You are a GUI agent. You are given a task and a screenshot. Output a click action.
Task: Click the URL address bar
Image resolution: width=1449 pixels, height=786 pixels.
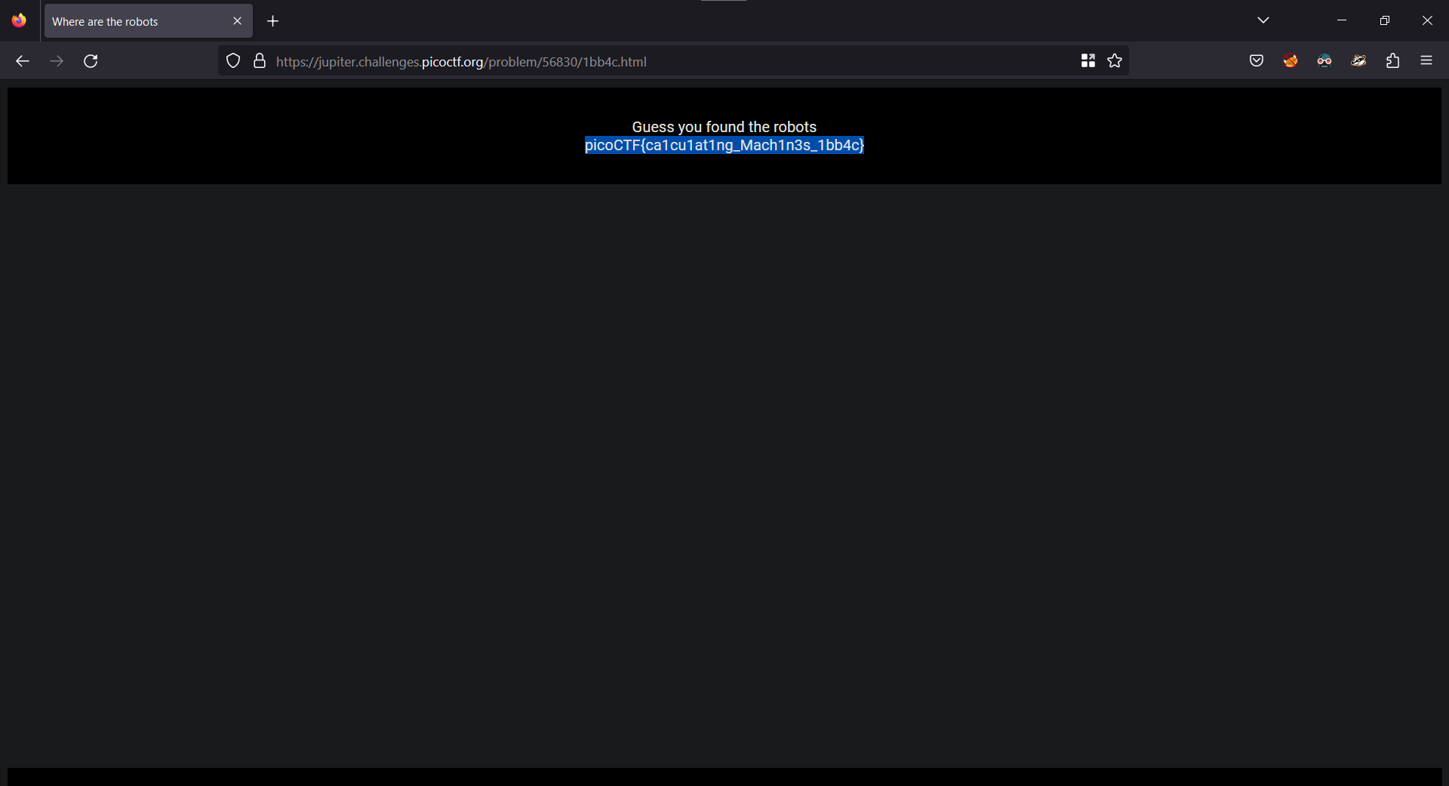(672, 61)
